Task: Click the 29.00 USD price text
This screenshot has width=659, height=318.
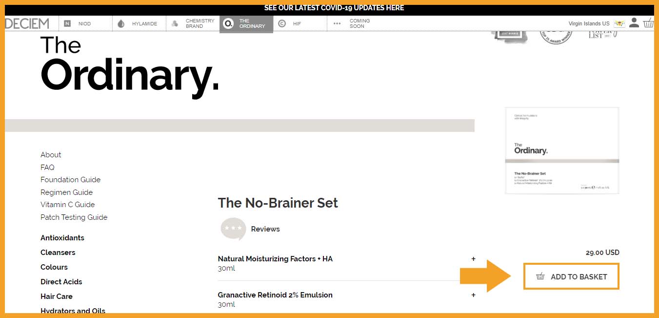Action: tap(602, 253)
